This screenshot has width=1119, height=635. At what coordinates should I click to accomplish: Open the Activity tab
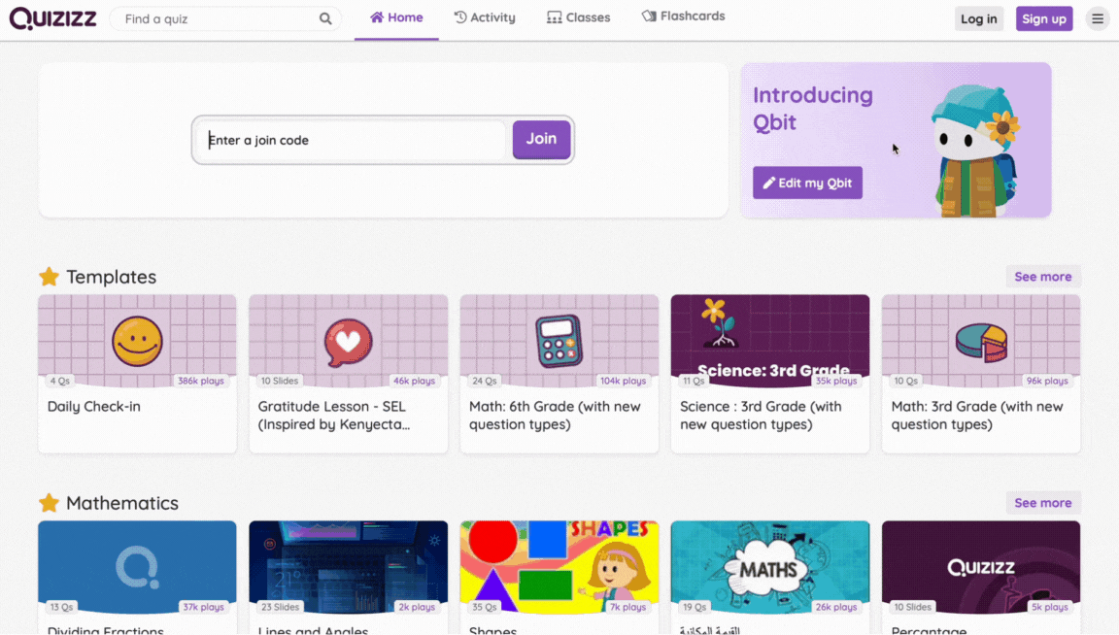point(485,17)
